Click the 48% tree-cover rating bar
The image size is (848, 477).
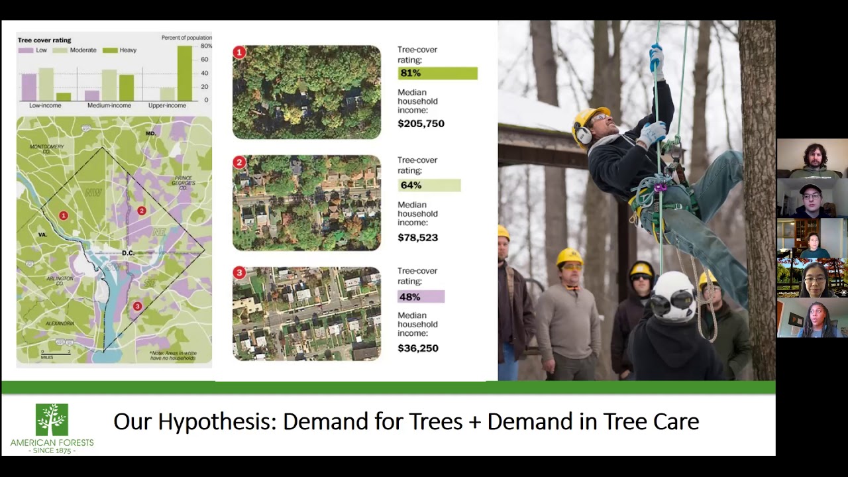[x=421, y=297]
